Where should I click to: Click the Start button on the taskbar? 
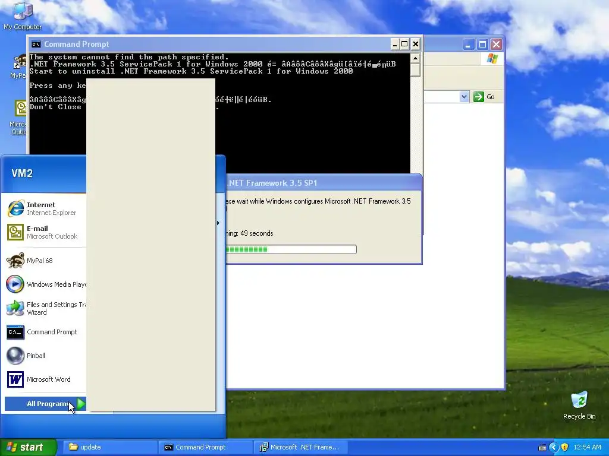[28, 447]
